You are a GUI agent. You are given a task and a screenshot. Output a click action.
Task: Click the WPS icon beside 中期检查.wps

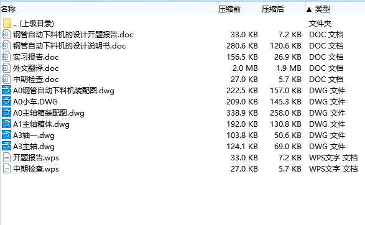(7, 168)
